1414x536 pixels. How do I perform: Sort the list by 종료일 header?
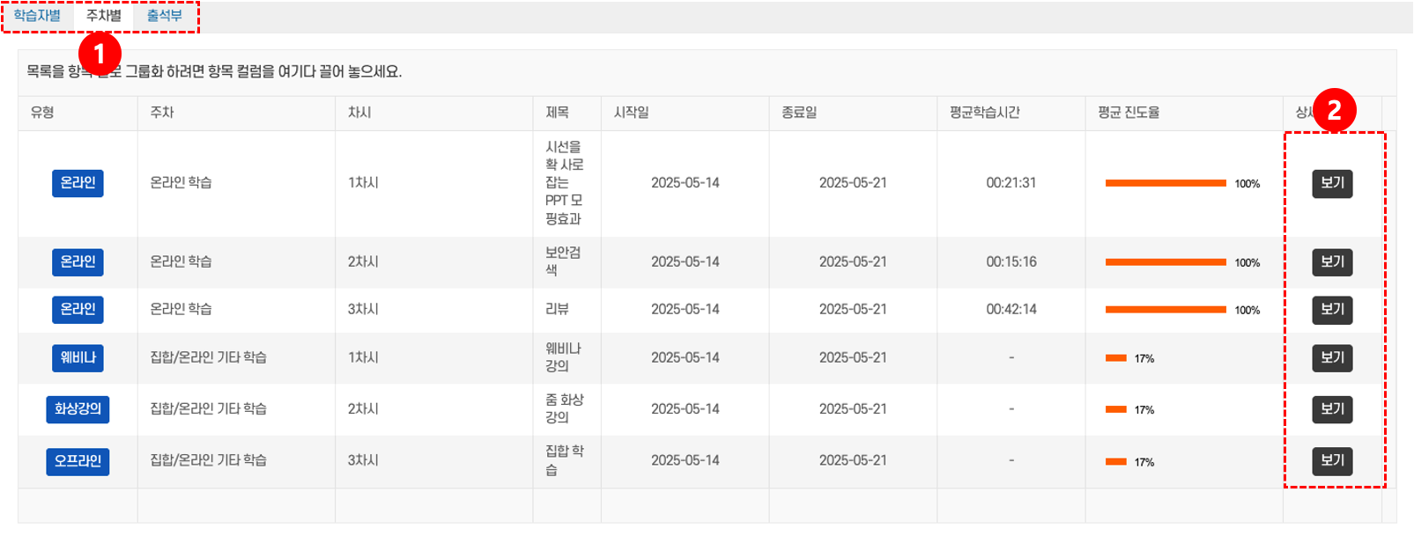[x=799, y=113]
